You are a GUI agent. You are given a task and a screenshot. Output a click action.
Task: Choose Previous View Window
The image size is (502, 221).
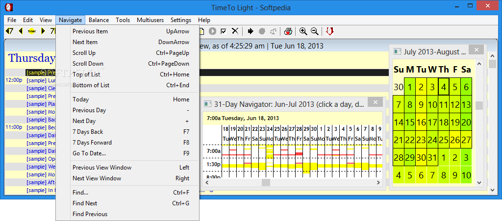(127, 168)
